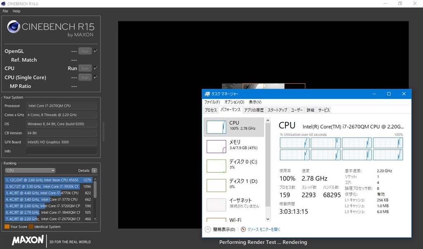Switch to パフォーマンス tab in Task Manager
Viewport: 423px width, 249px height.
(231, 110)
